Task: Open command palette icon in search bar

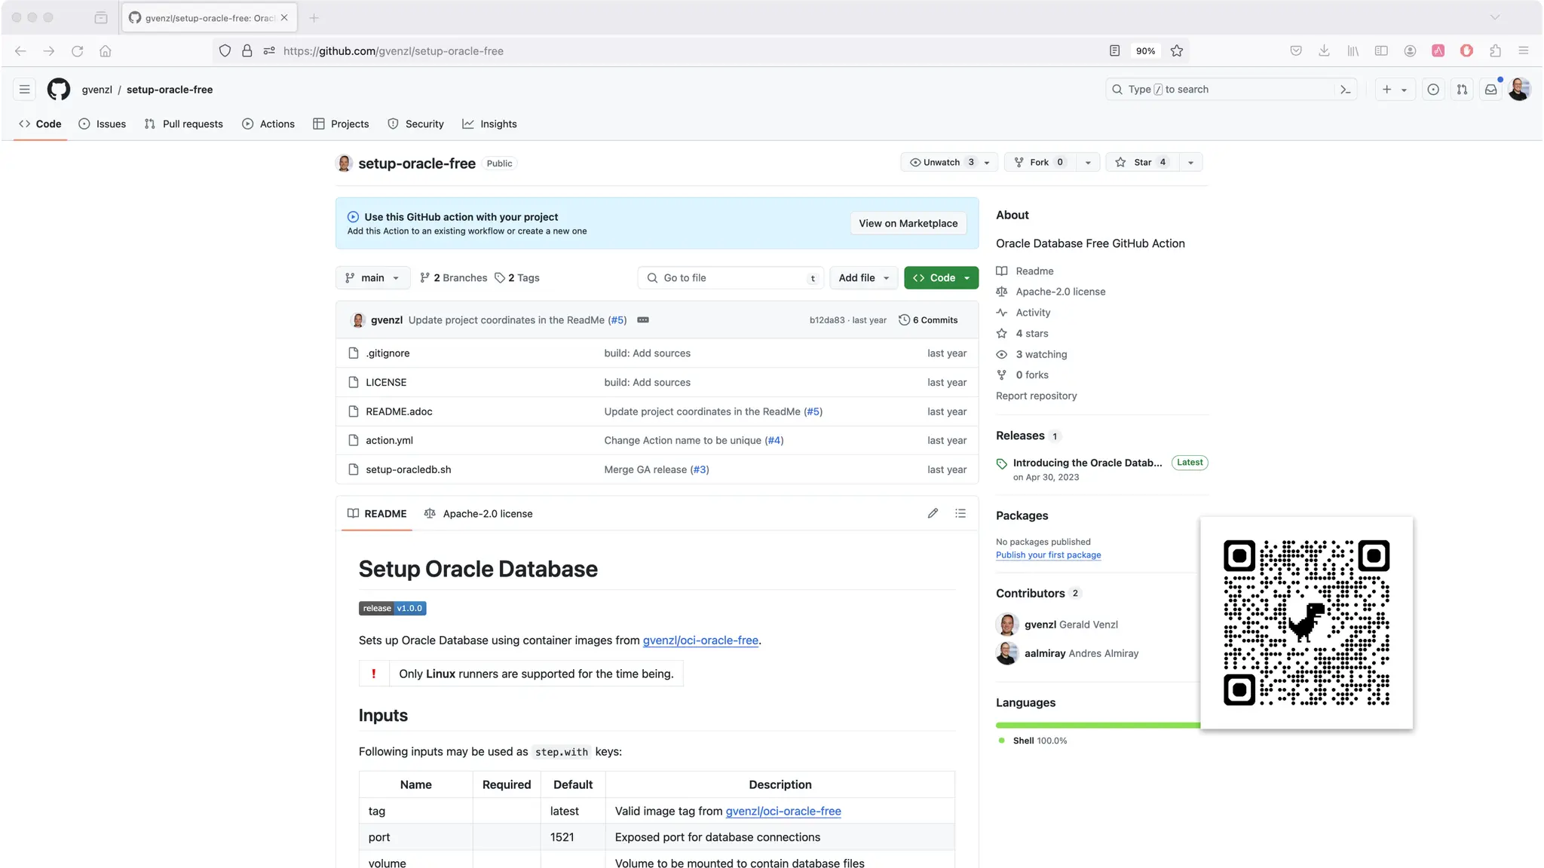Action: 1345,89
